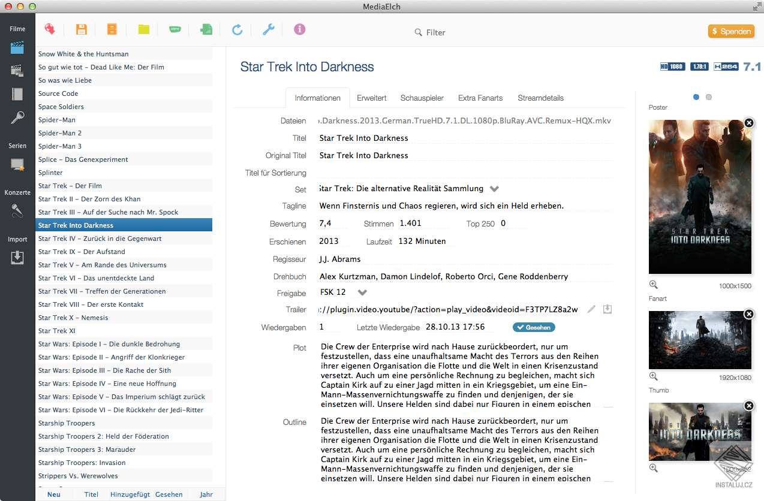Switch to the Informationen tab

click(x=318, y=98)
